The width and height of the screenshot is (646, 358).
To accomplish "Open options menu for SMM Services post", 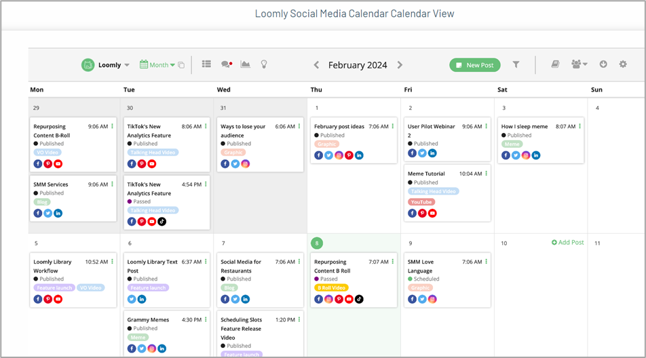I will click(x=112, y=184).
